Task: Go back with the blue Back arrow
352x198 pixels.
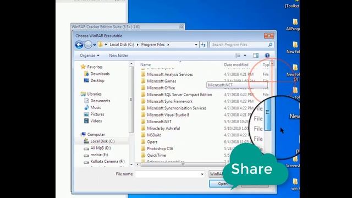Action: tap(79, 45)
